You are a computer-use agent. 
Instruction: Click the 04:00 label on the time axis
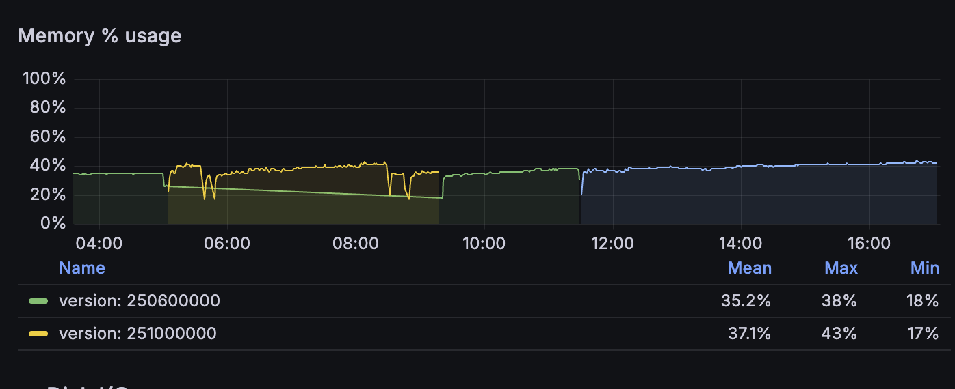(99, 244)
